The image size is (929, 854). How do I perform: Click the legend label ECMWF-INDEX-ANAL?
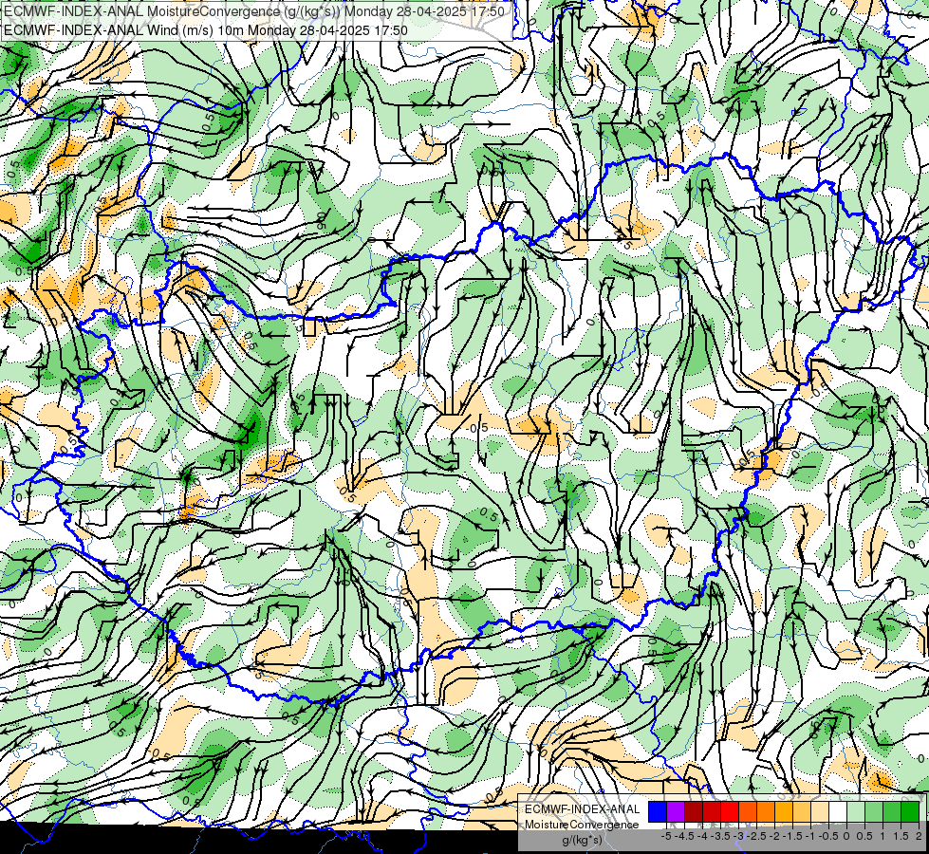[583, 809]
